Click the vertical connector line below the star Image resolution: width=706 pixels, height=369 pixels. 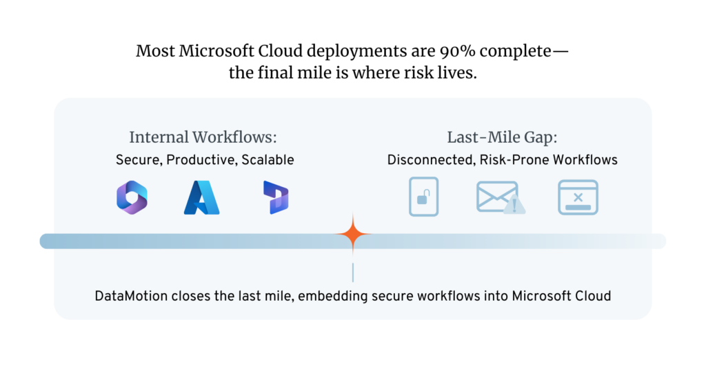tap(353, 272)
